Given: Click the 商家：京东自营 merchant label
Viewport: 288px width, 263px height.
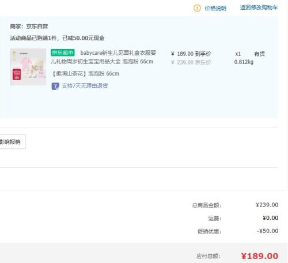Looking at the screenshot, I should (29, 27).
